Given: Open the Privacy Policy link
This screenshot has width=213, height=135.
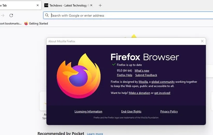Looking at the screenshot, I should (x=169, y=111).
